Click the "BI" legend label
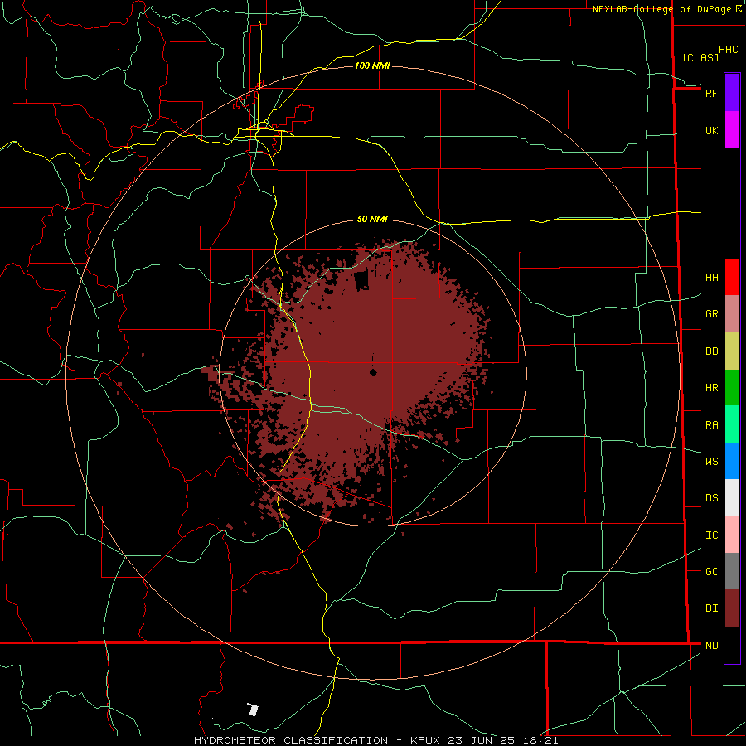This screenshot has height=746, width=746. pos(711,608)
